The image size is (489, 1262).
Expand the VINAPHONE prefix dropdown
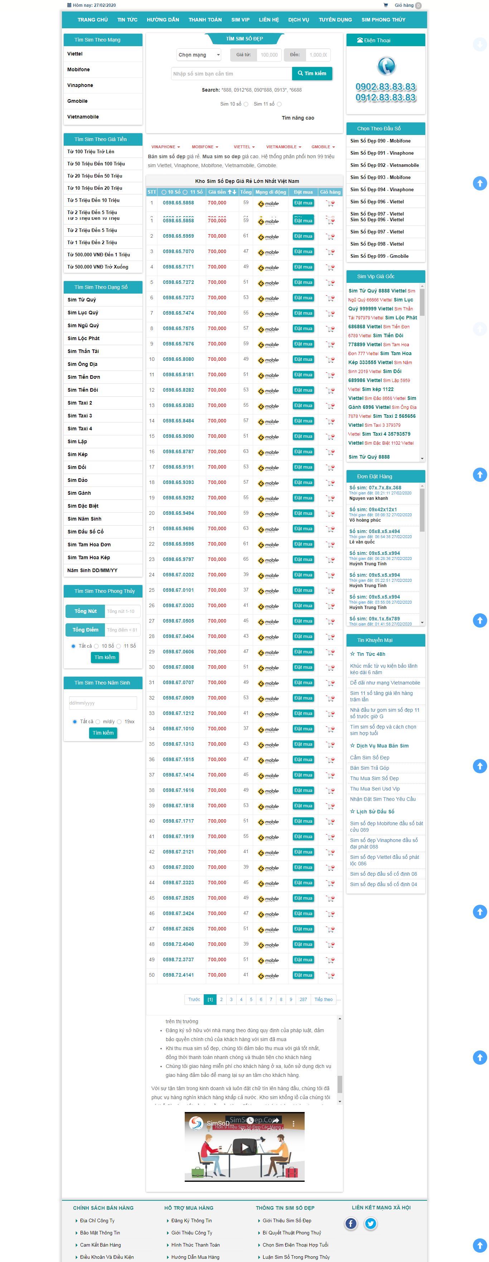coord(166,147)
